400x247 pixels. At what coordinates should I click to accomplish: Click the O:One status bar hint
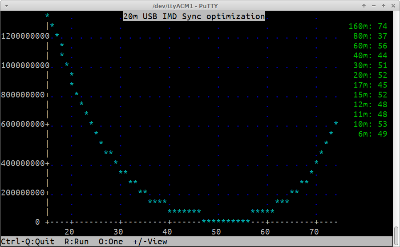pyautogui.click(x=111, y=242)
